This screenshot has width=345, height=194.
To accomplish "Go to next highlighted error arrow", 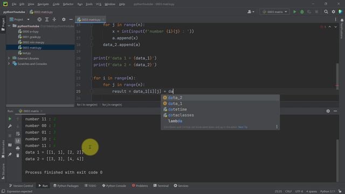I will pyautogui.click(x=335, y=27).
